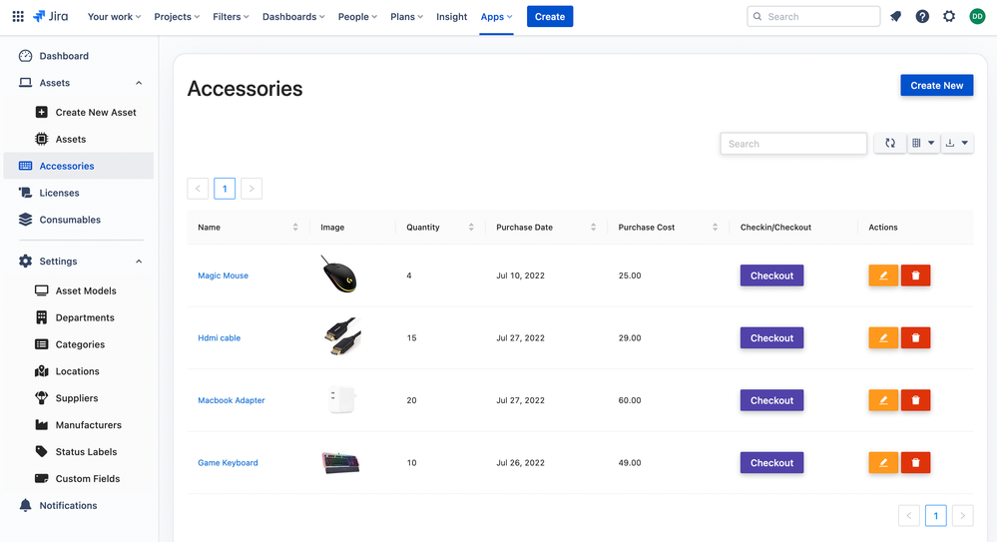Open the app switcher grid icon
The width and height of the screenshot is (997, 542).
click(x=18, y=17)
